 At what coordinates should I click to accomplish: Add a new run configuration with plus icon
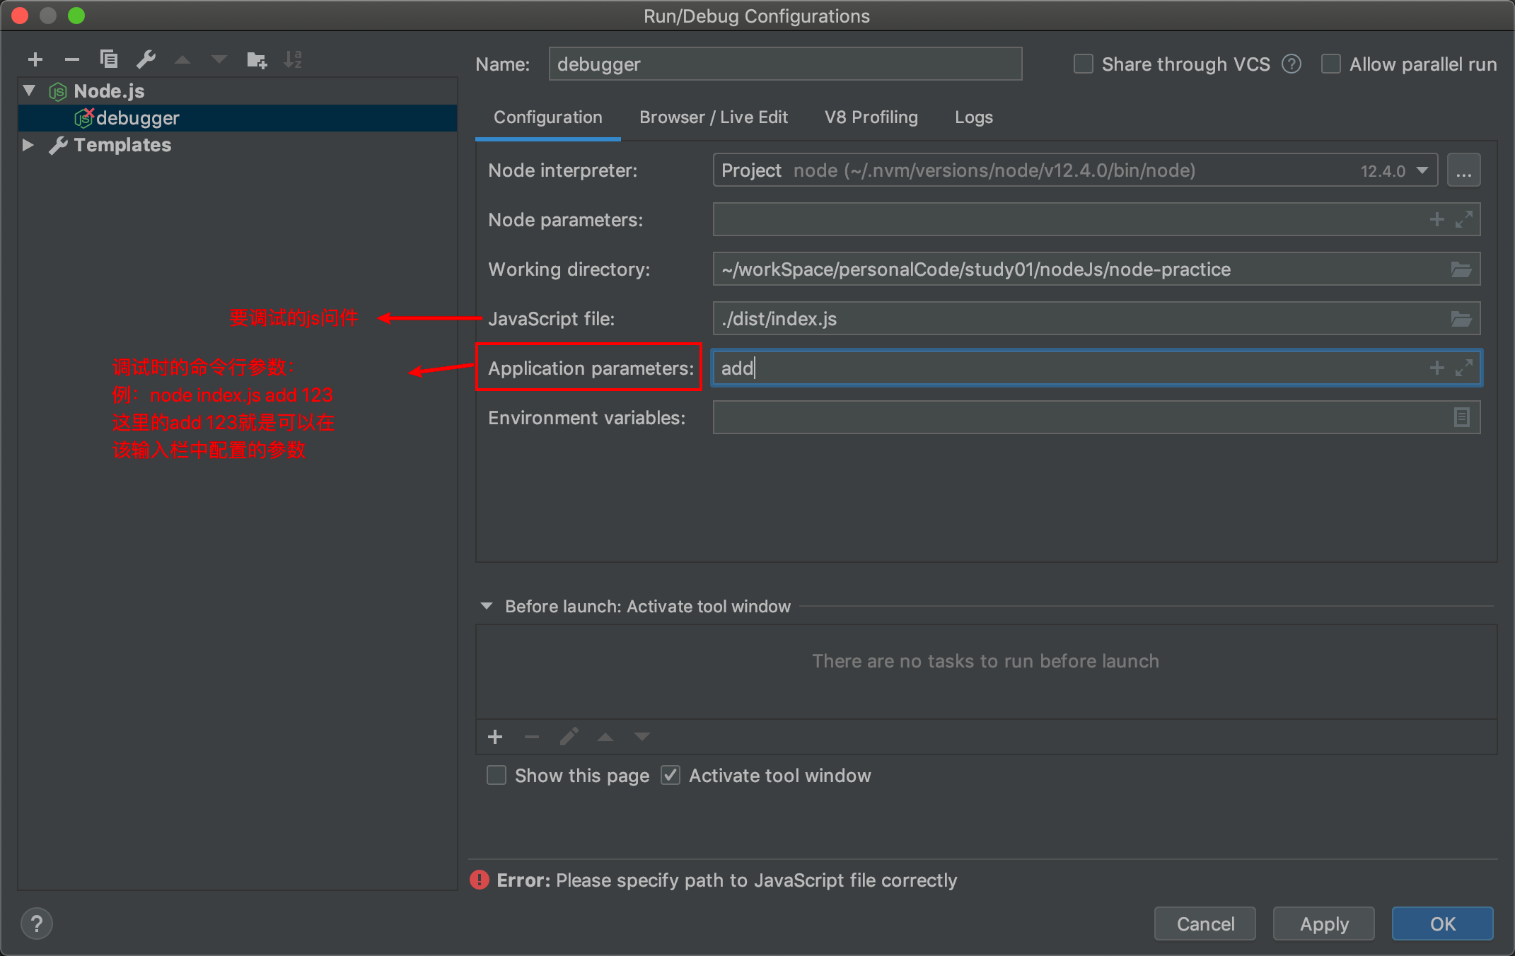[x=35, y=60]
